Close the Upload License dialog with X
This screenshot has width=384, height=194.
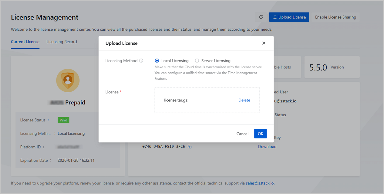coord(264,43)
